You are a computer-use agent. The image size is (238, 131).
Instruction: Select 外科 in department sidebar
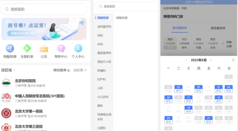tap(100, 44)
